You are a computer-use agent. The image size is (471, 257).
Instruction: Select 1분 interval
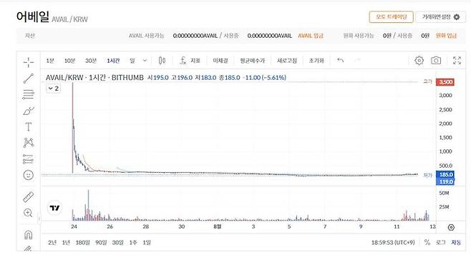pyautogui.click(x=50, y=61)
